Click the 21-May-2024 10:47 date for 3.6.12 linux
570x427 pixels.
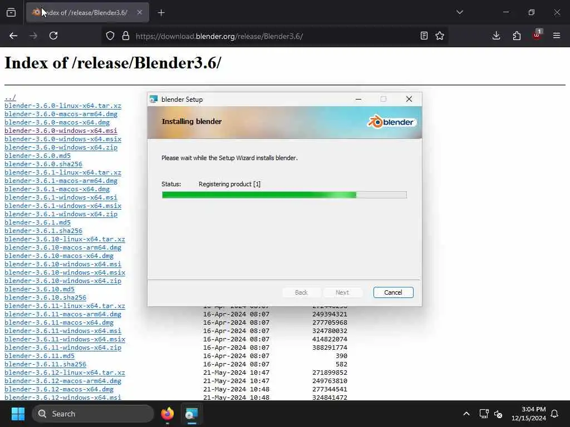pos(236,373)
